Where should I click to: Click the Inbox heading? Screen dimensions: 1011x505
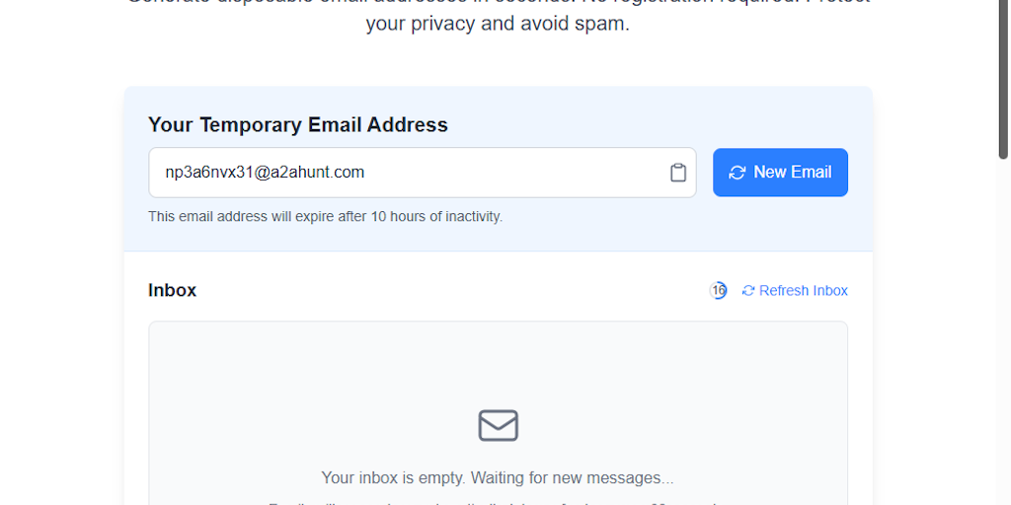tap(173, 291)
